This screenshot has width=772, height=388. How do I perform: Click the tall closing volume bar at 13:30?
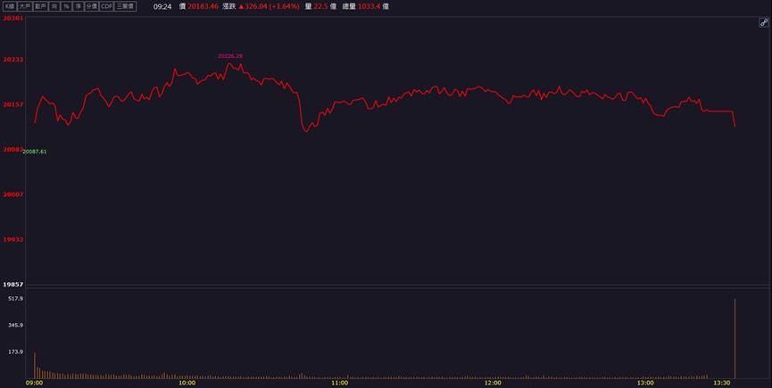tap(735, 338)
